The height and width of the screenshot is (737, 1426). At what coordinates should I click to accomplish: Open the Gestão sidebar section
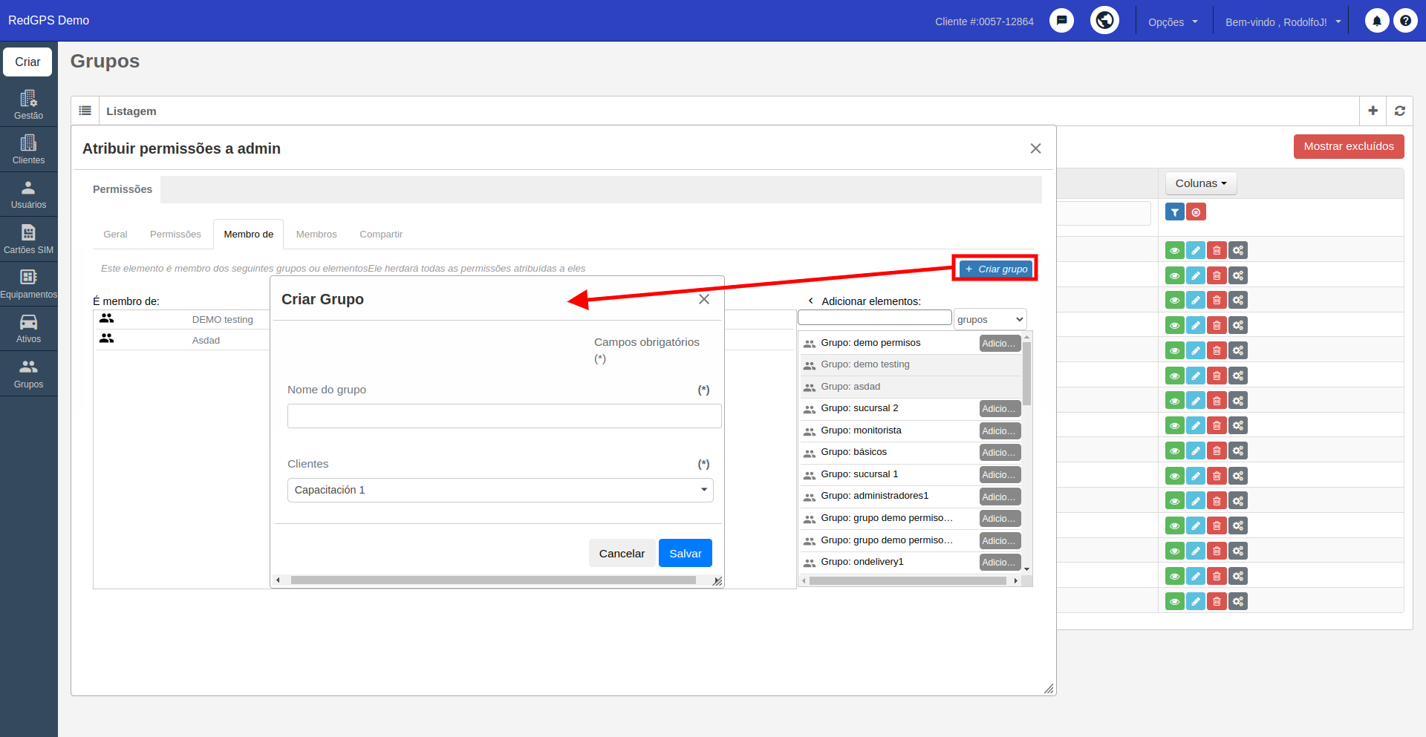coord(28,105)
